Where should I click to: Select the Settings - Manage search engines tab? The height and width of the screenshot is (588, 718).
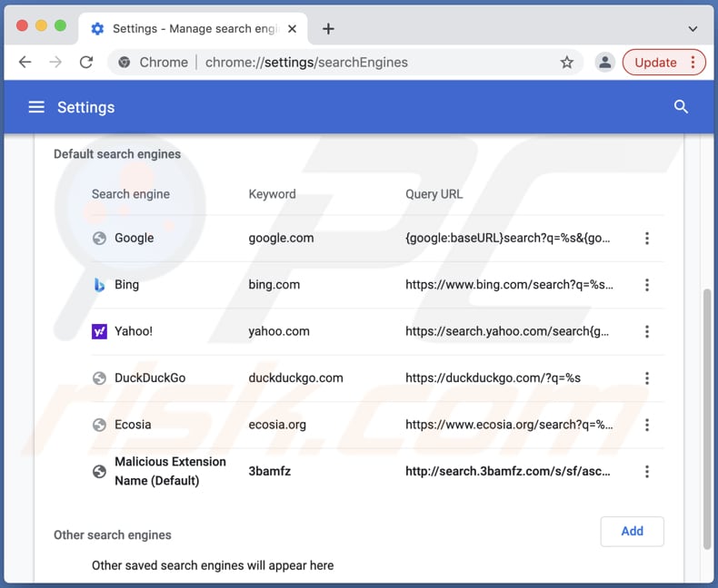[x=191, y=29]
